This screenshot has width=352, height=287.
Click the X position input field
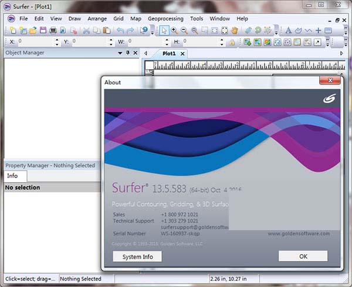(x=35, y=42)
